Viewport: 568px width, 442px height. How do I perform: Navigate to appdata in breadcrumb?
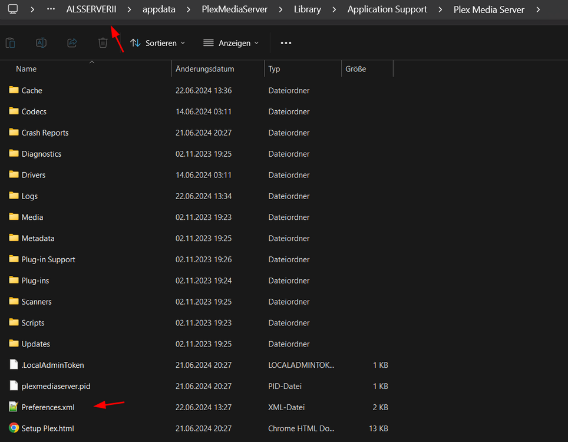[x=158, y=9]
